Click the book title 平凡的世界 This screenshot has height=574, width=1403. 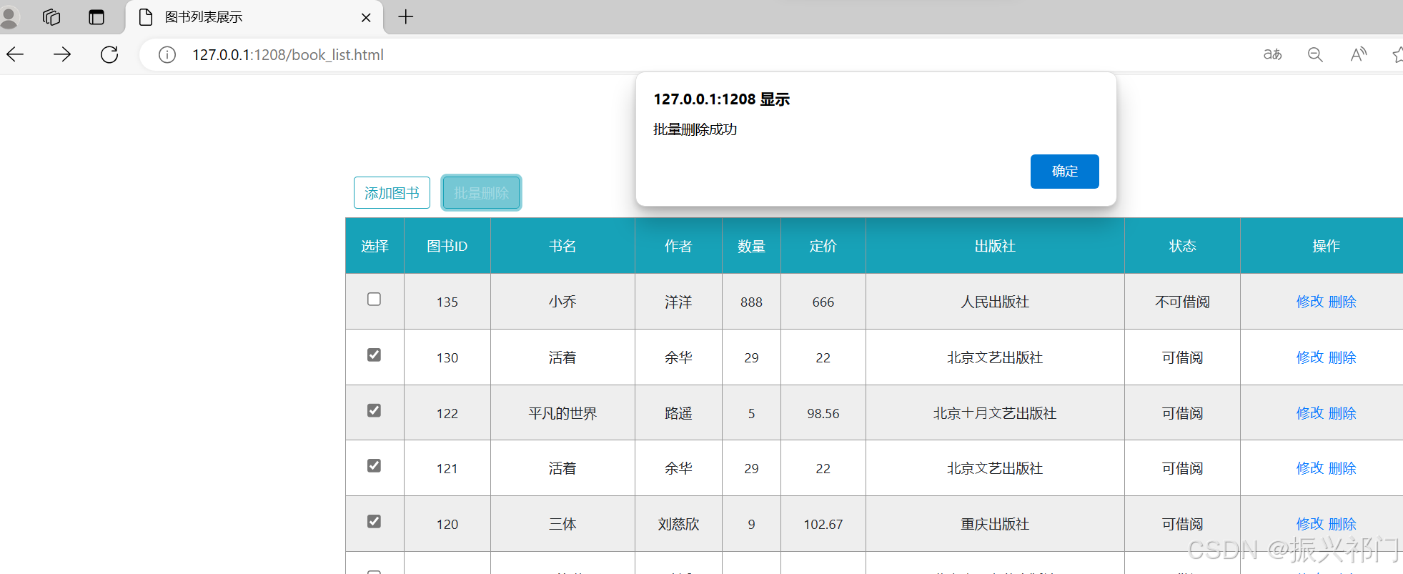tap(562, 413)
